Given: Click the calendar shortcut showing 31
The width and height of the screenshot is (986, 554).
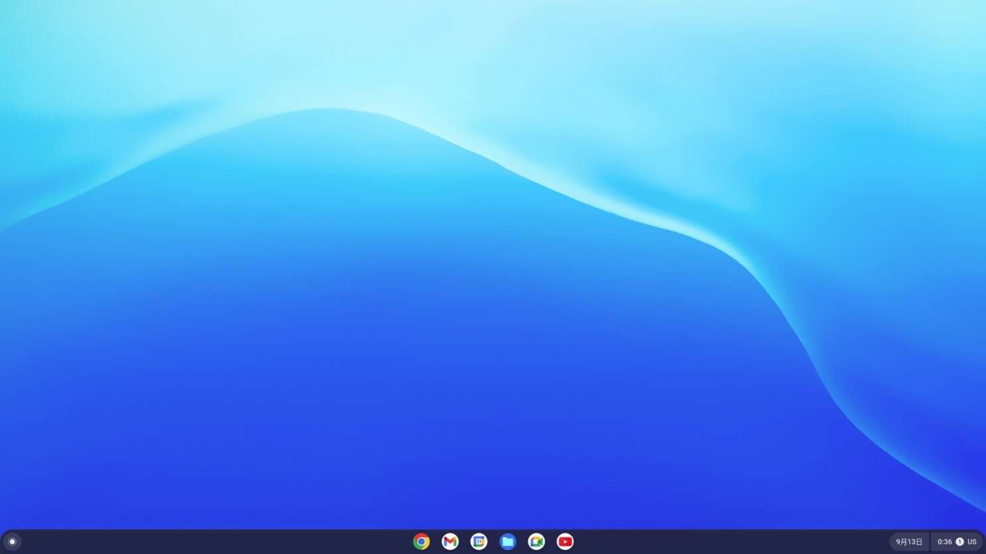Looking at the screenshot, I should pos(479,541).
